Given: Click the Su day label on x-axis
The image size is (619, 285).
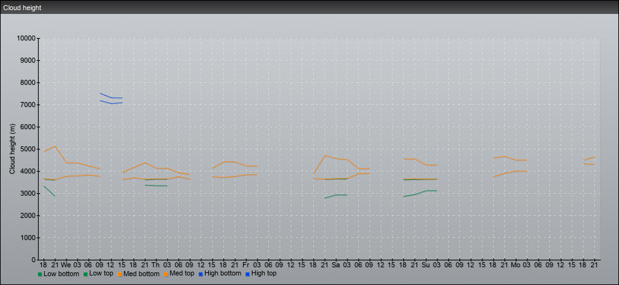Looking at the screenshot, I should (x=426, y=265).
